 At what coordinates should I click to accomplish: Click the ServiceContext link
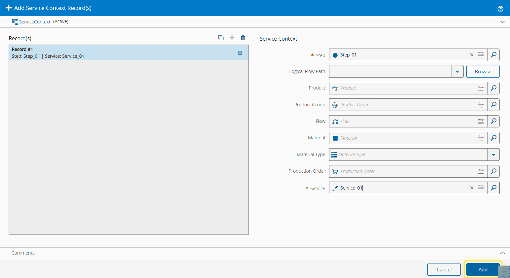pyautogui.click(x=35, y=22)
